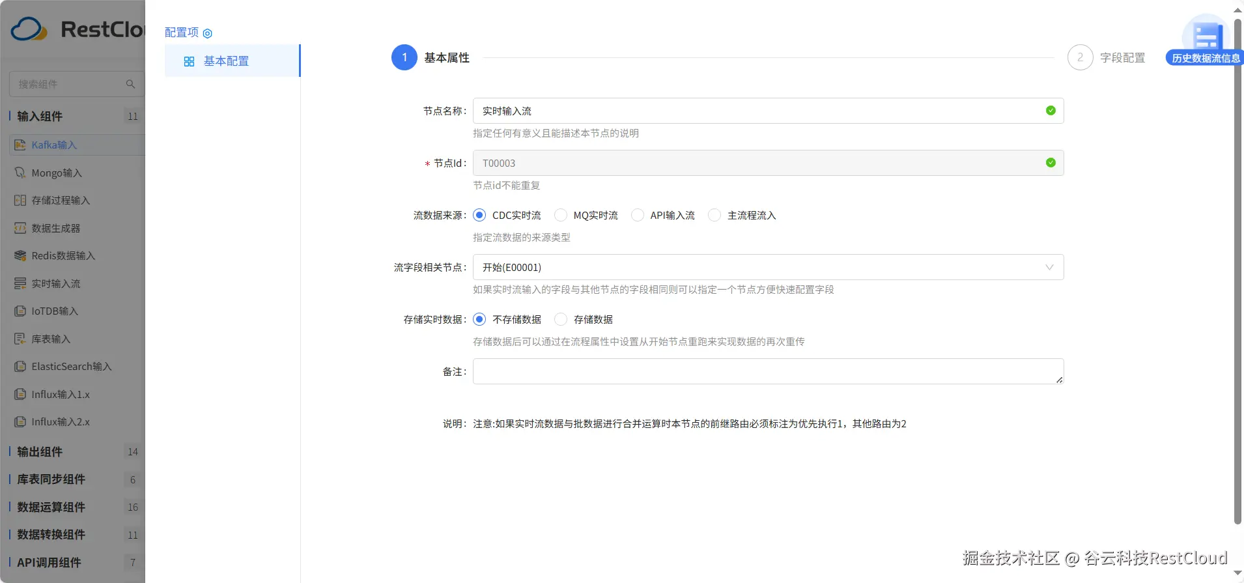
Task: Click the 备注 text area
Action: (x=769, y=371)
